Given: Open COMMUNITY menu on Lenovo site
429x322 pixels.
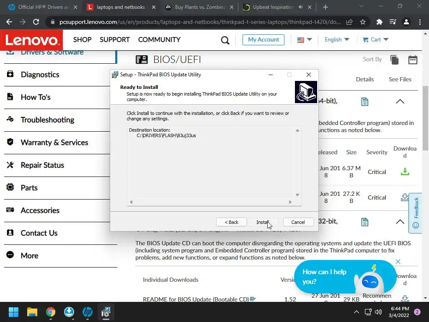Looking at the screenshot, I should pyautogui.click(x=159, y=39).
